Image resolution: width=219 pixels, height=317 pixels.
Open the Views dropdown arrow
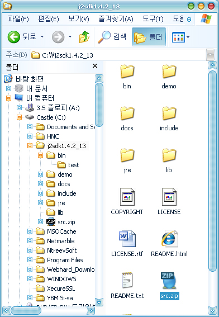tap(188, 37)
